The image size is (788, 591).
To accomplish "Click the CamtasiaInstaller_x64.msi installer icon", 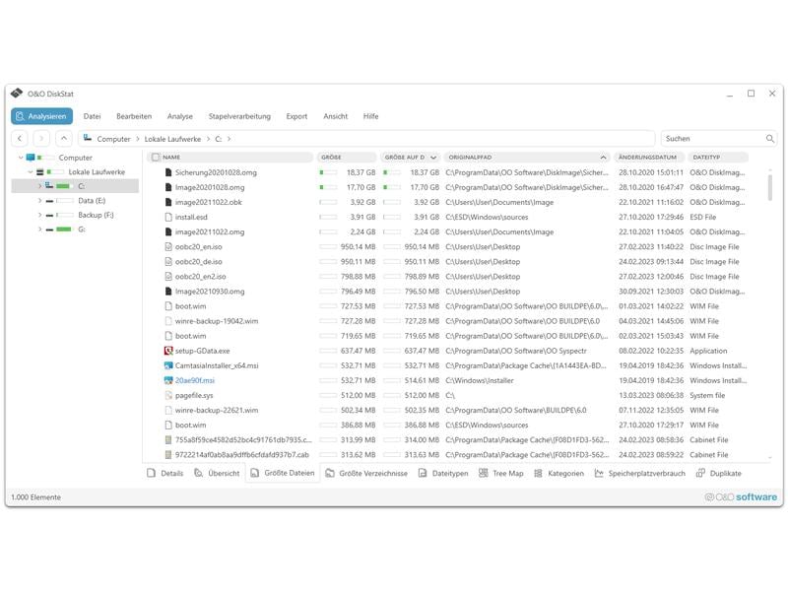I will pyautogui.click(x=168, y=365).
